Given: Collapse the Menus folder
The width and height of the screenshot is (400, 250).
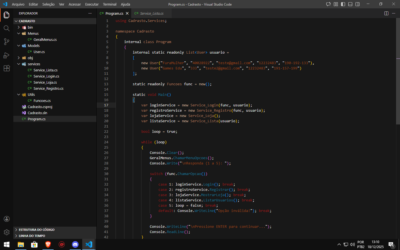Looking at the screenshot, I should pos(19,33).
